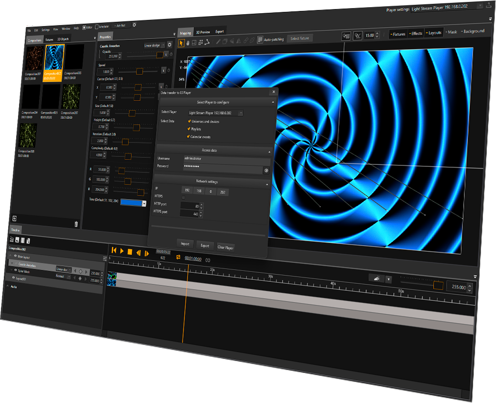Step forward one frame
This screenshot has height=403, width=496.
tap(146, 253)
